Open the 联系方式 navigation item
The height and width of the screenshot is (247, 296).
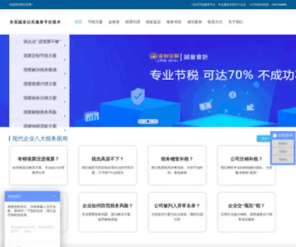pos(215,22)
